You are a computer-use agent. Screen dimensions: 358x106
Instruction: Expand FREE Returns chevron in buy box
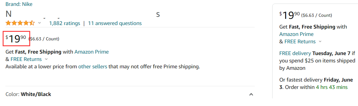[320, 42]
